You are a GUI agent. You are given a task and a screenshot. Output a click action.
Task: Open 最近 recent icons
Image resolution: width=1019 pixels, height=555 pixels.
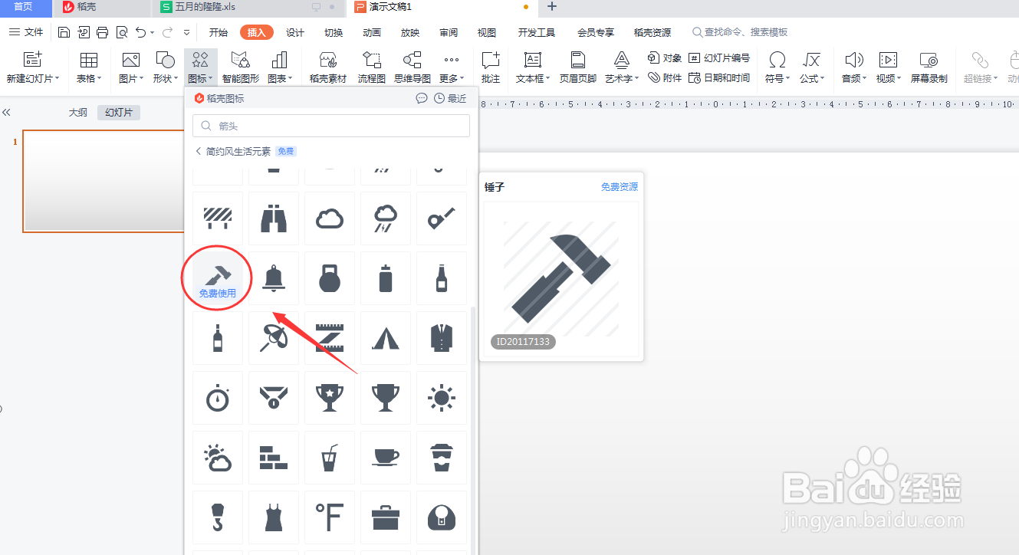coord(450,98)
